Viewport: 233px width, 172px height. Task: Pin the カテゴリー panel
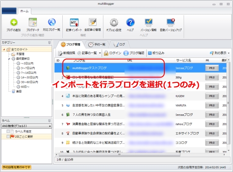click(x=50, y=42)
